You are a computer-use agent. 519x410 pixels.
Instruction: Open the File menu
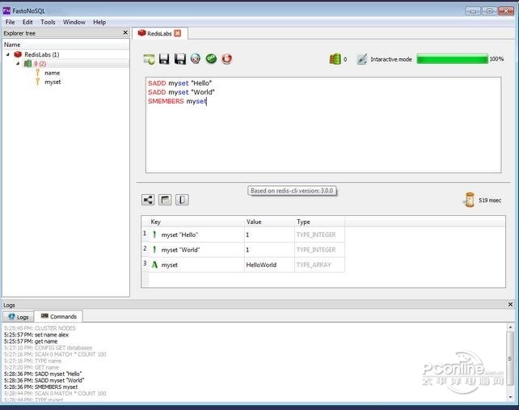coord(10,22)
